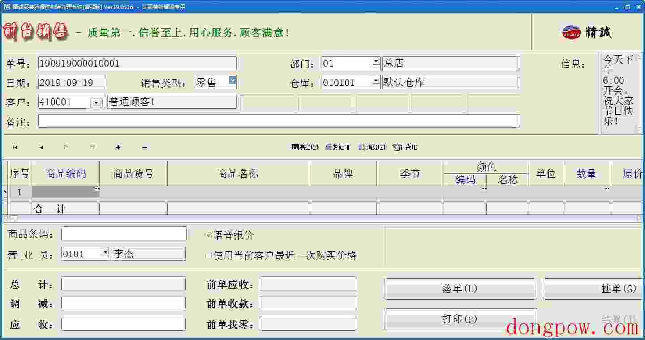Click the 单号 field 190919000010001
This screenshot has height=340, width=645.
pyautogui.click(x=138, y=64)
